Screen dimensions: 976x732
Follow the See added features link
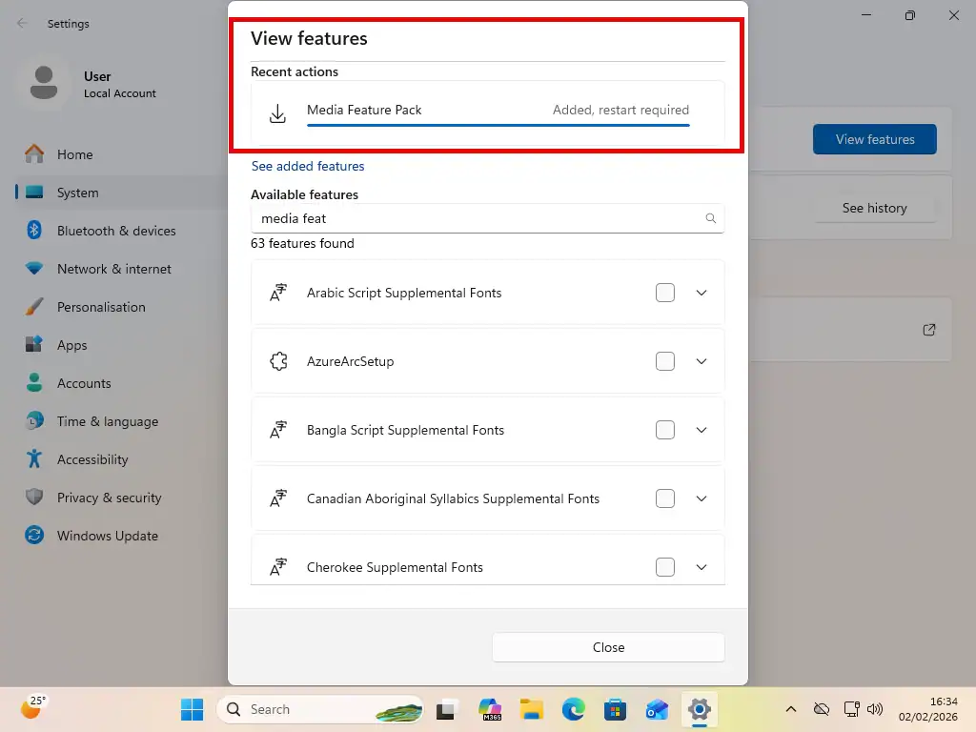point(308,166)
